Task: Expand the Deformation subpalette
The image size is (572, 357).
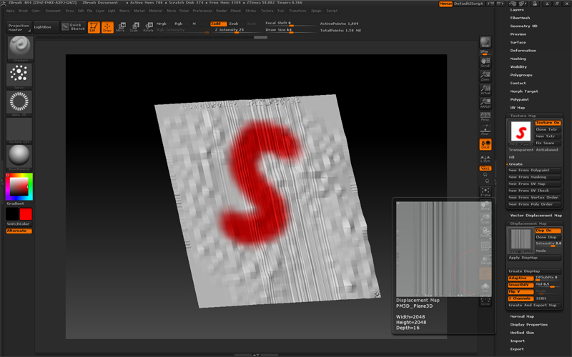Action: pos(523,51)
